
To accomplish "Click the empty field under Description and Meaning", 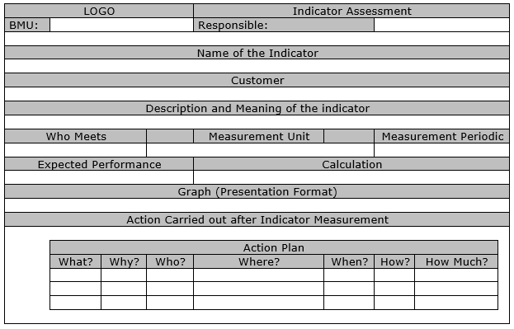I will [257, 122].
